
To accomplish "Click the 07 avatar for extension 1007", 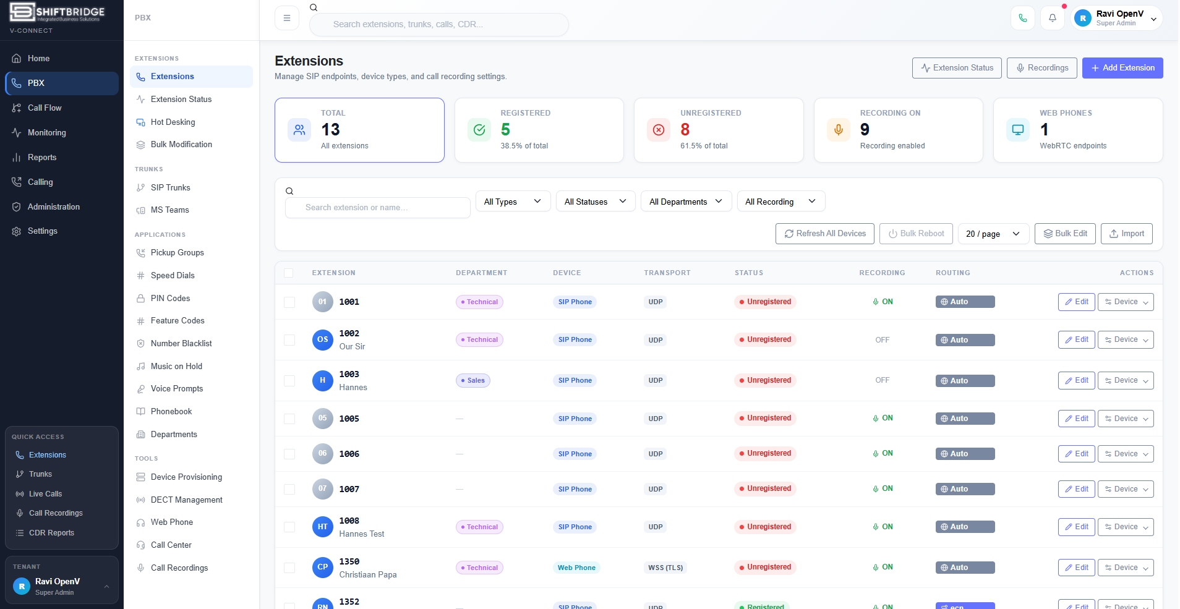I will (x=323, y=489).
